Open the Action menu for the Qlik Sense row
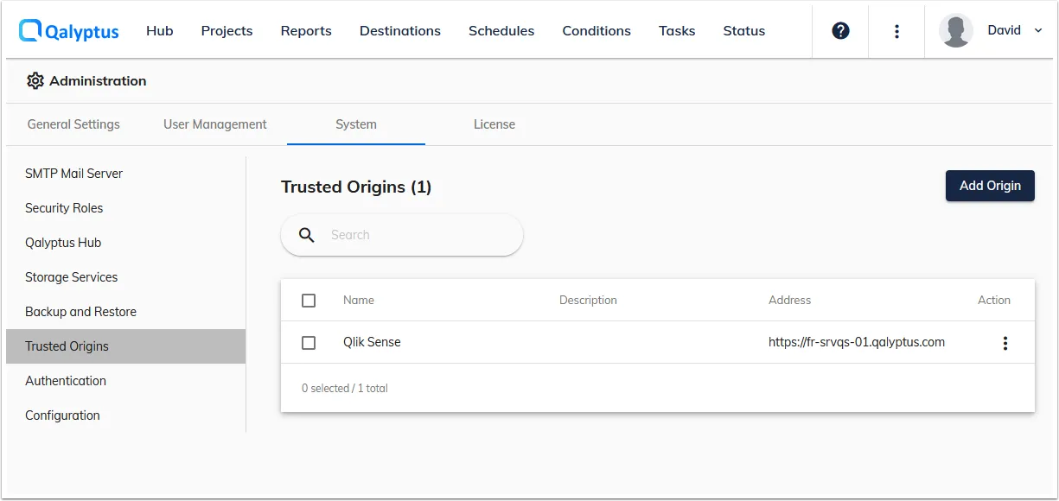The height and width of the screenshot is (501, 1059). tap(1005, 342)
